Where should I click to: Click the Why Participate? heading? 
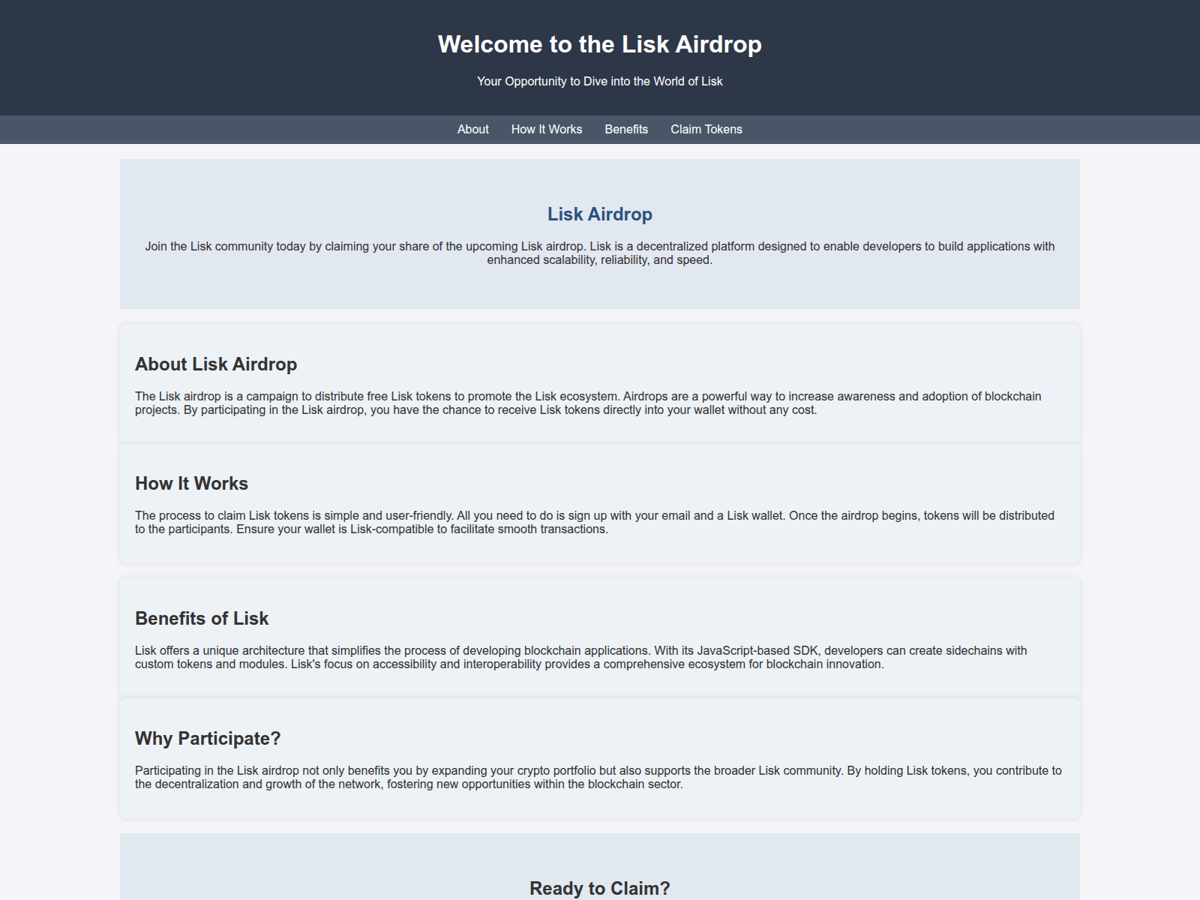(x=207, y=738)
